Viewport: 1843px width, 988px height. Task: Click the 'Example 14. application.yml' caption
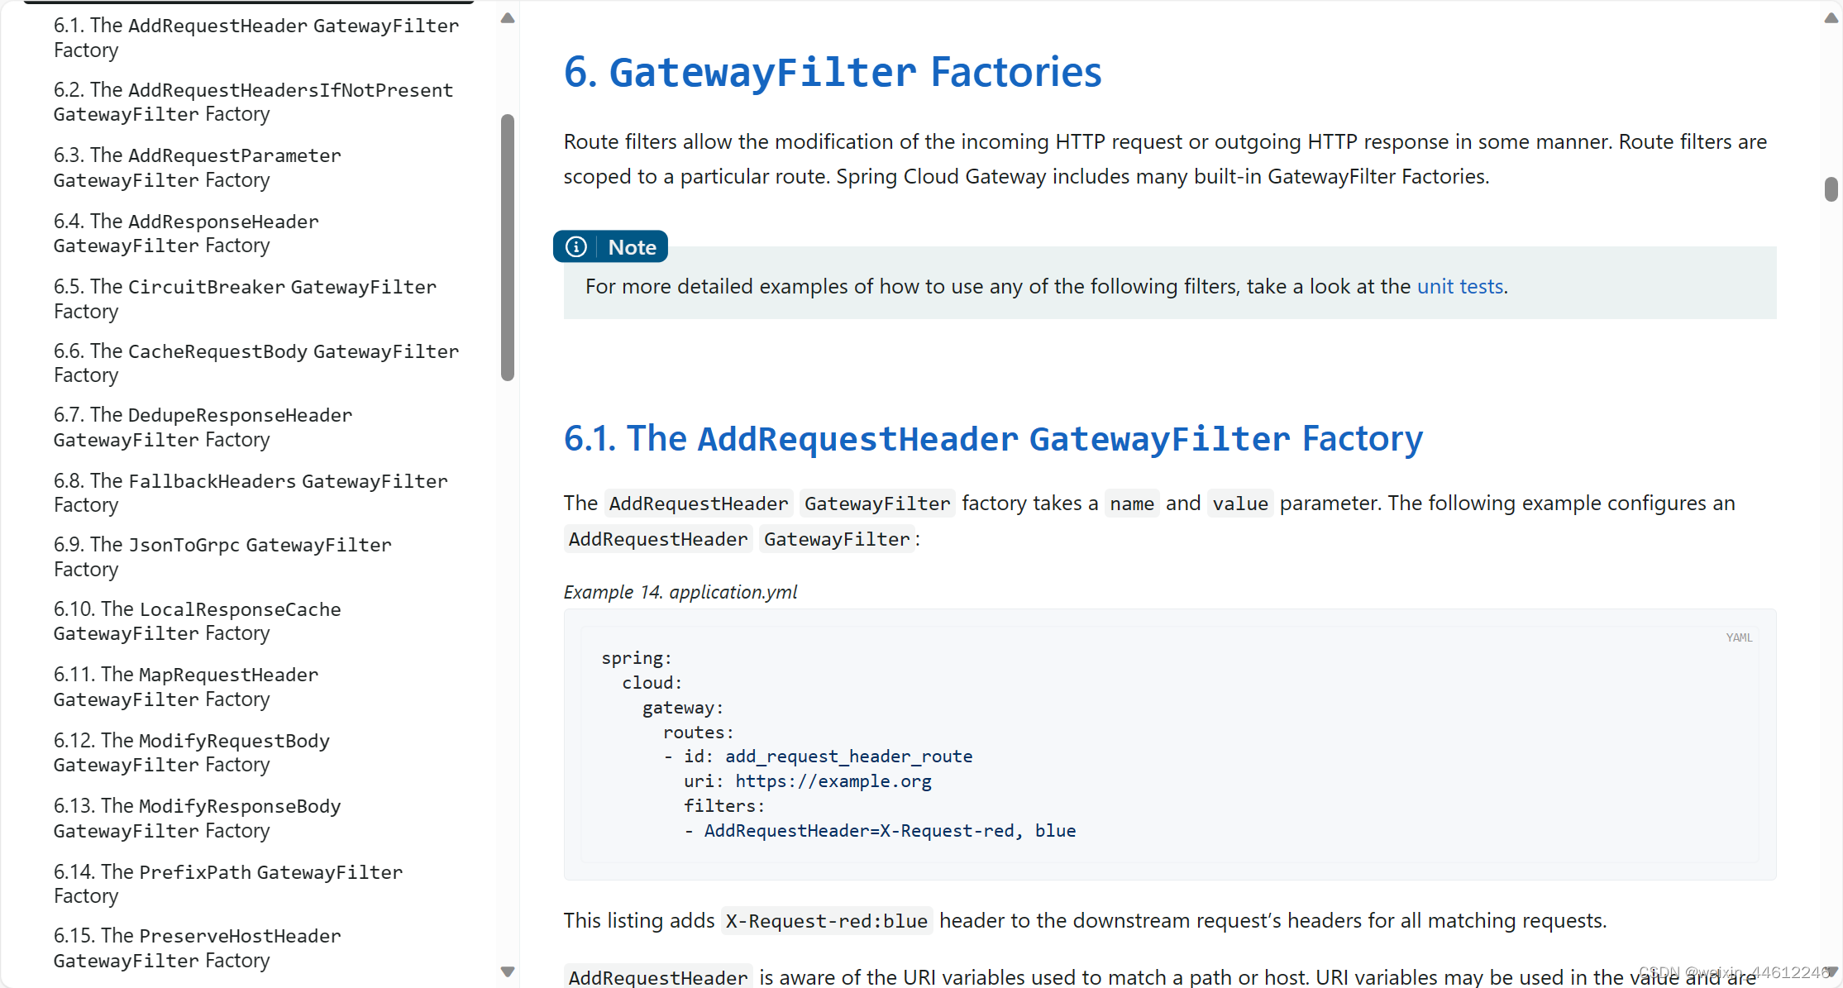(680, 592)
